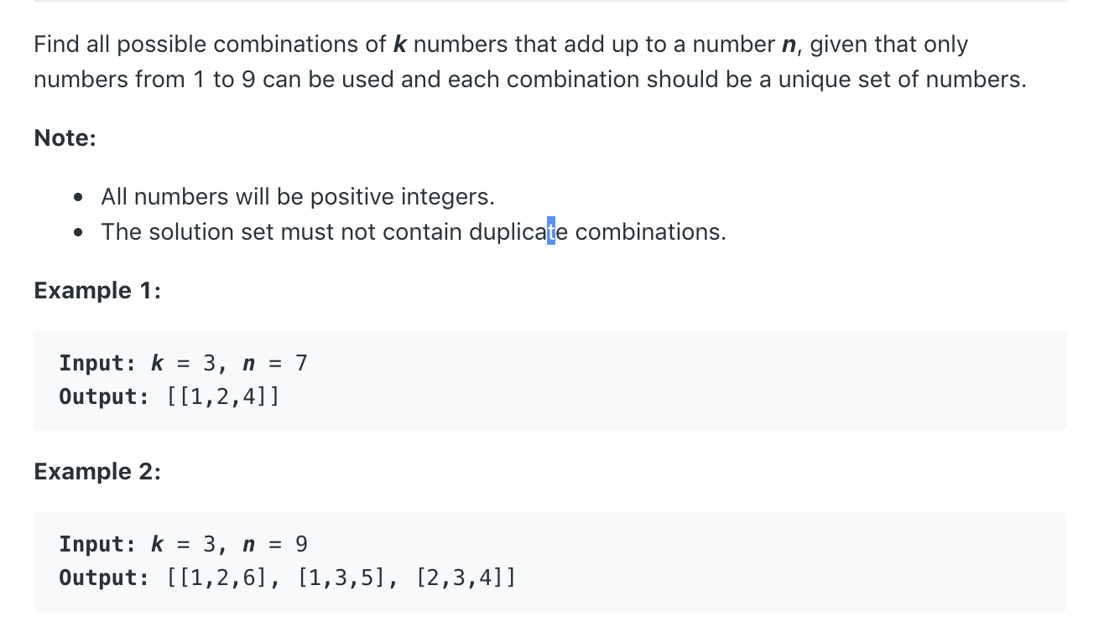Click the Example 1 output "[[1,2,4]]"
Image resolution: width=1099 pixels, height=637 pixels.
click(x=223, y=396)
